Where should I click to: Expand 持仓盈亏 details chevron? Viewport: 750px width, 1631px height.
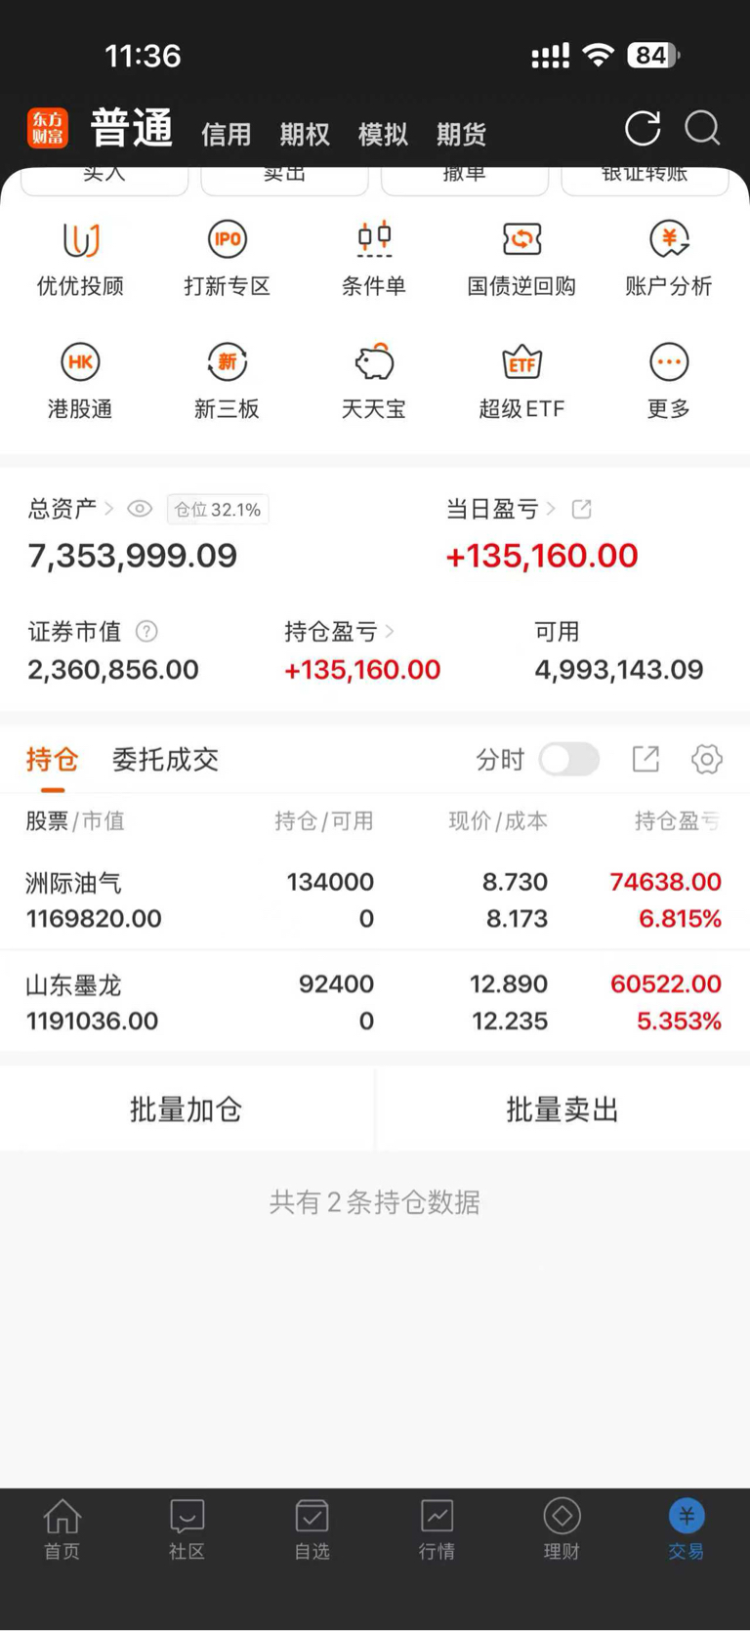click(x=390, y=632)
